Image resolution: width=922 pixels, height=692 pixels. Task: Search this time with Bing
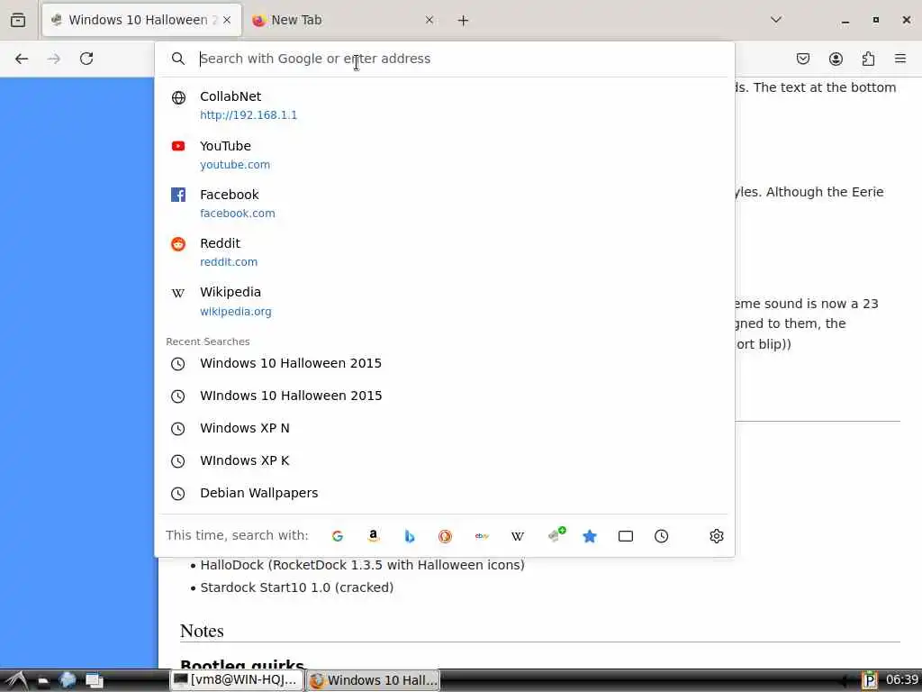(x=410, y=536)
